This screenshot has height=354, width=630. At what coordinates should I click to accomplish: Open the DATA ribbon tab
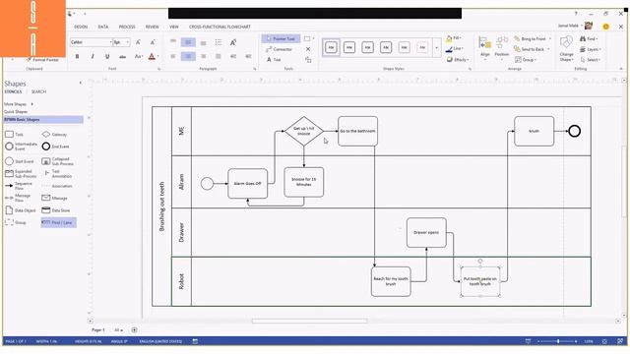click(103, 27)
